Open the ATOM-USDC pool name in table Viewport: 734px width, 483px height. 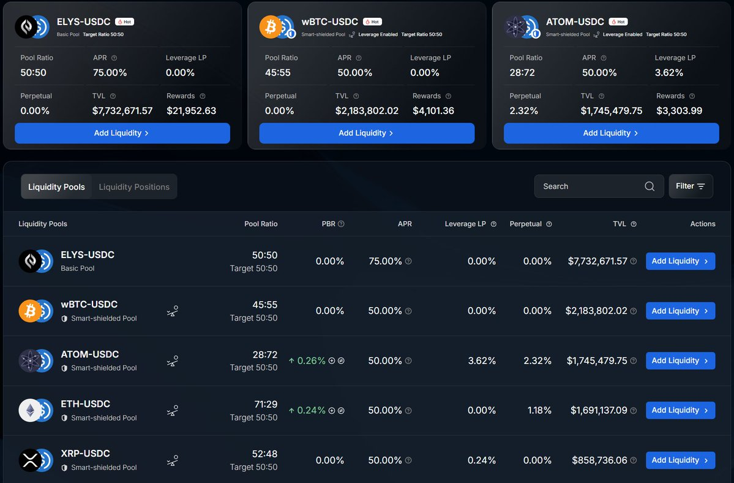pyautogui.click(x=89, y=354)
